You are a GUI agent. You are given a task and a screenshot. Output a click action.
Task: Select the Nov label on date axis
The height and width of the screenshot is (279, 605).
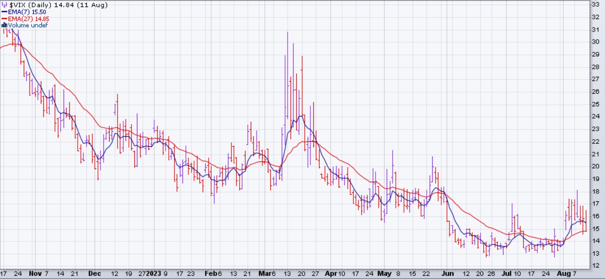(x=35, y=274)
